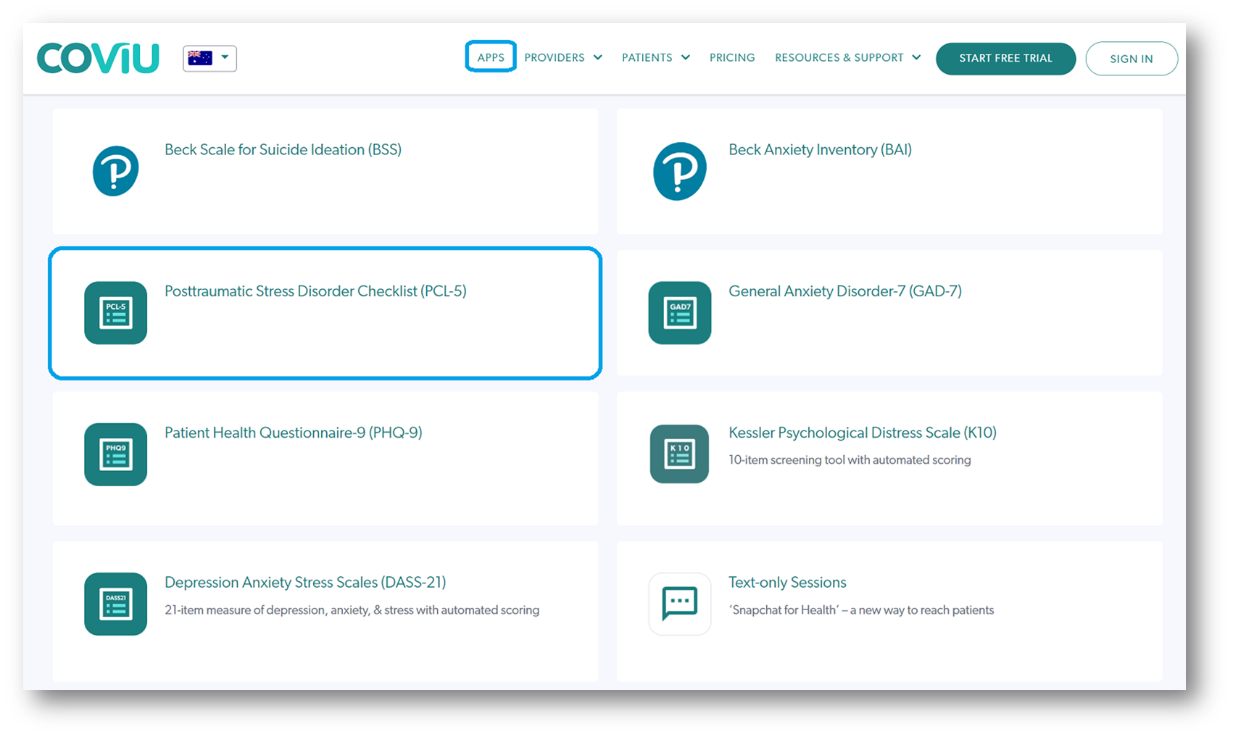
Task: Click the START FREE TRIAL button
Action: 1005,59
